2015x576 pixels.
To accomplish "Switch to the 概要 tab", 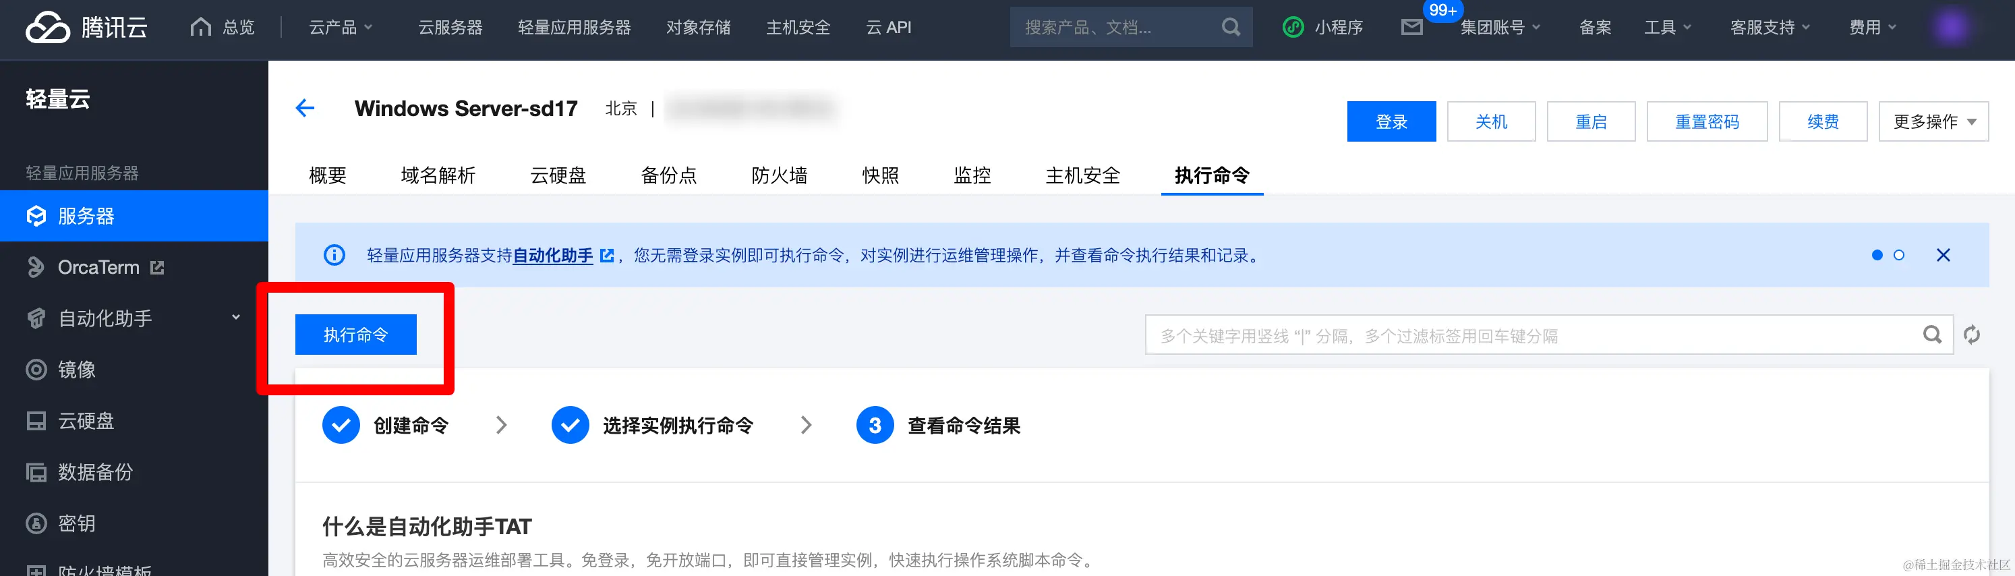I will tap(328, 175).
